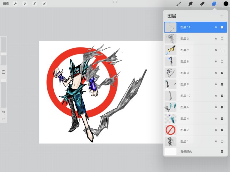The image size is (230, 172).
Task: Go back to 图库 gallery
Action: click(6, 4)
